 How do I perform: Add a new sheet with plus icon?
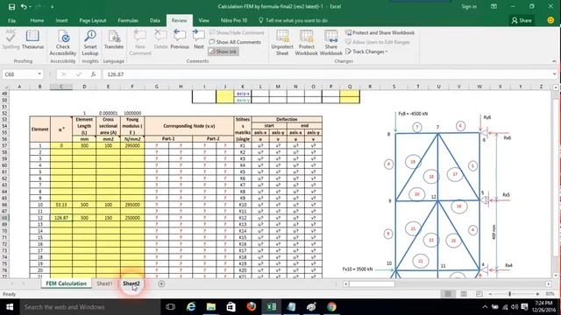(161, 283)
